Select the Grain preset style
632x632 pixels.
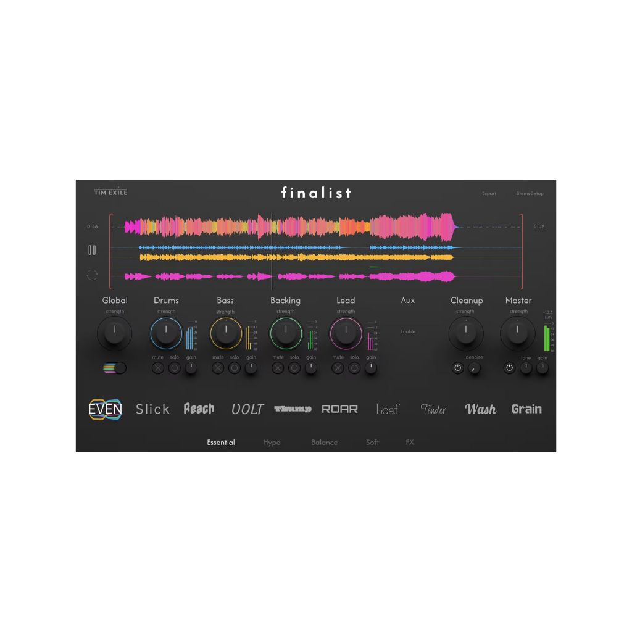coord(527,409)
